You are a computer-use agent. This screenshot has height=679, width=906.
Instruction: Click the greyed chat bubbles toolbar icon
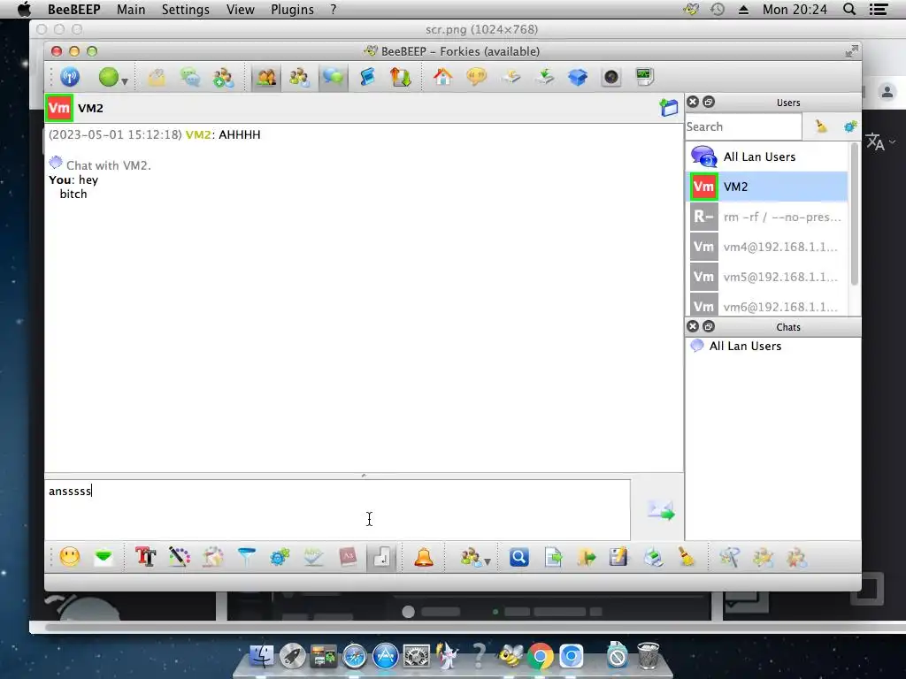[x=190, y=78]
